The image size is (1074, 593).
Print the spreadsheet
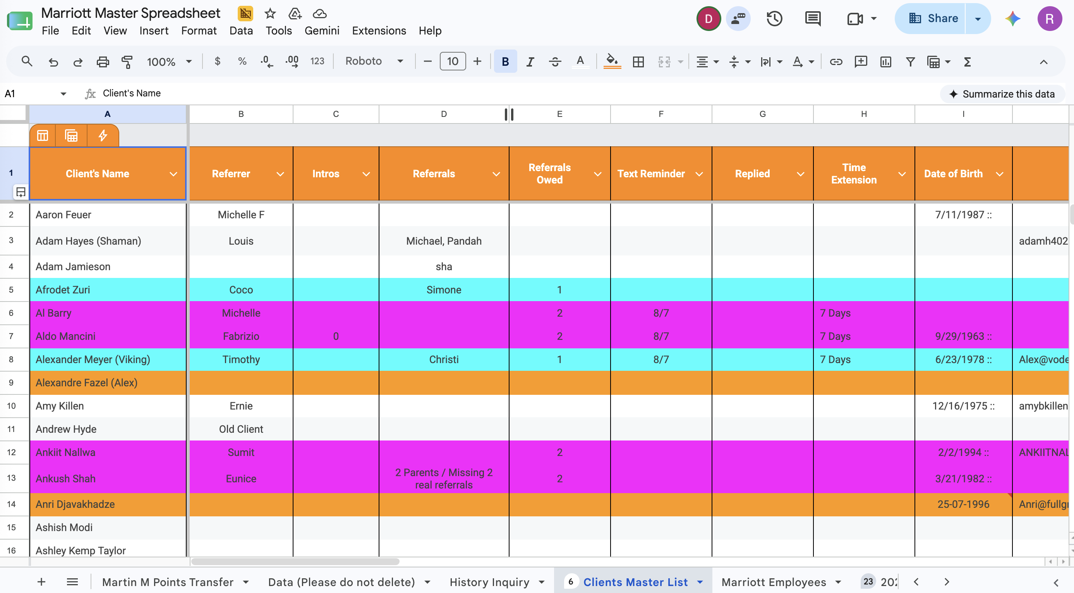103,62
